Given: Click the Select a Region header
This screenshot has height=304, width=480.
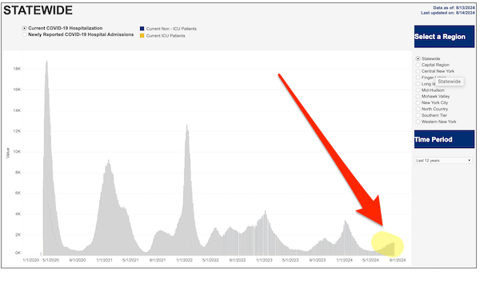Looking at the screenshot, I should point(444,37).
